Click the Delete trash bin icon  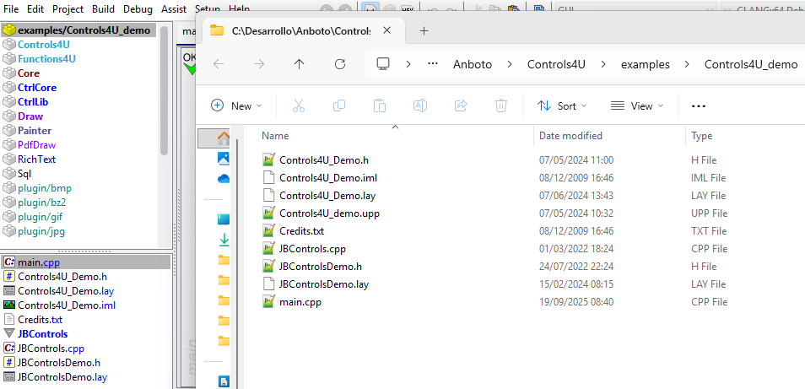pos(501,105)
